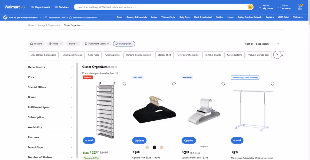This screenshot has height=160, width=310.
Task: Open the Walmart Style navigation link
Action: pos(168,17)
